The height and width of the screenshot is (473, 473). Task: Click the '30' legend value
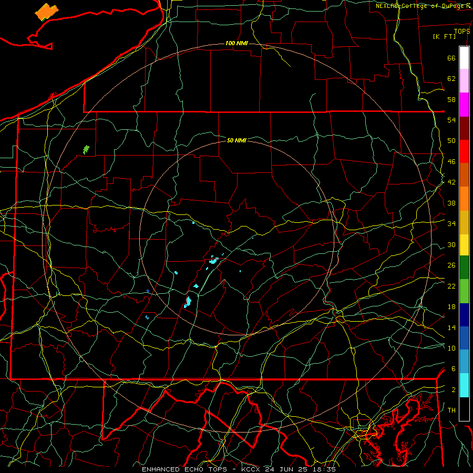tap(451, 244)
